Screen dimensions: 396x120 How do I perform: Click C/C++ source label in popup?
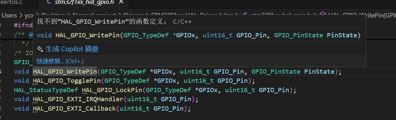(x=182, y=22)
